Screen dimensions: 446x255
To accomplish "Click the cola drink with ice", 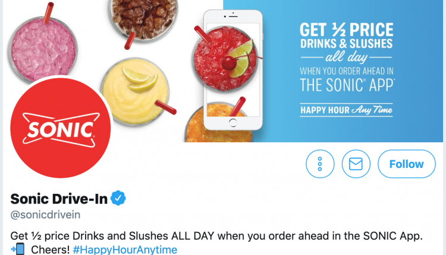I will 143,20.
